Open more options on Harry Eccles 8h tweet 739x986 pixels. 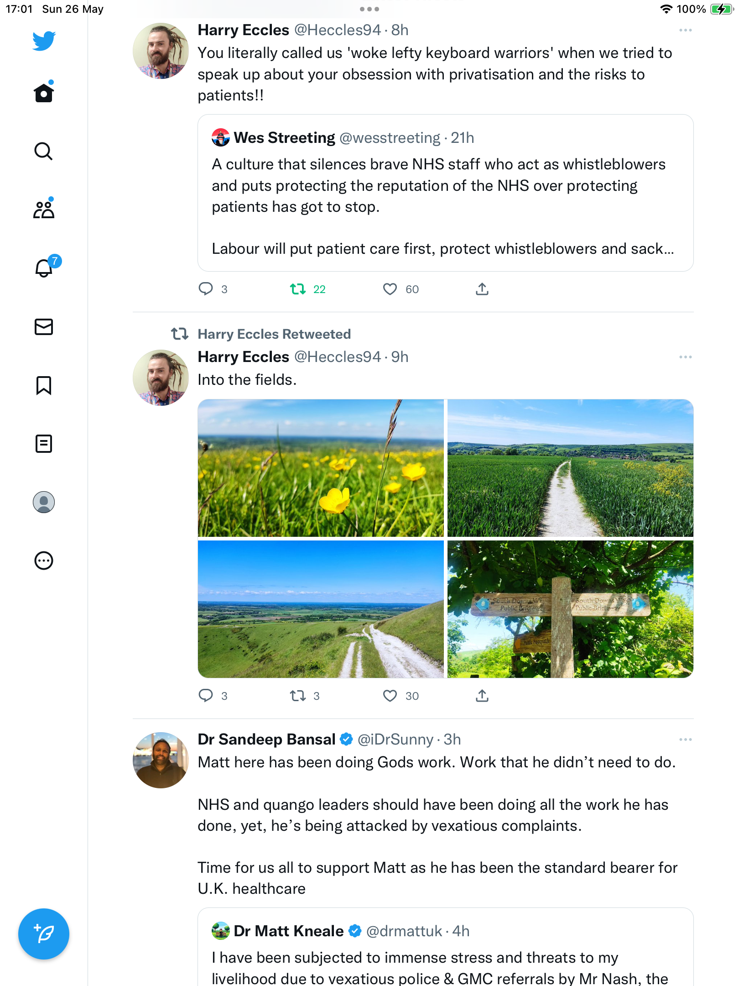(685, 30)
